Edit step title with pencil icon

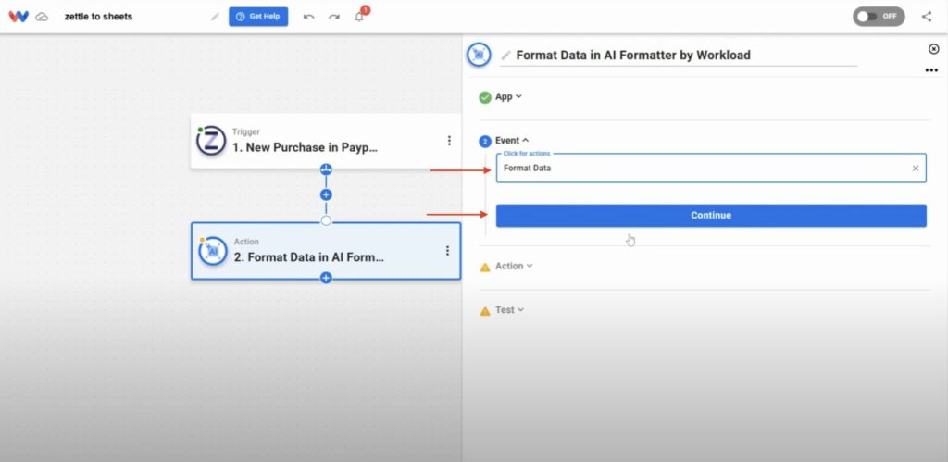coord(506,55)
